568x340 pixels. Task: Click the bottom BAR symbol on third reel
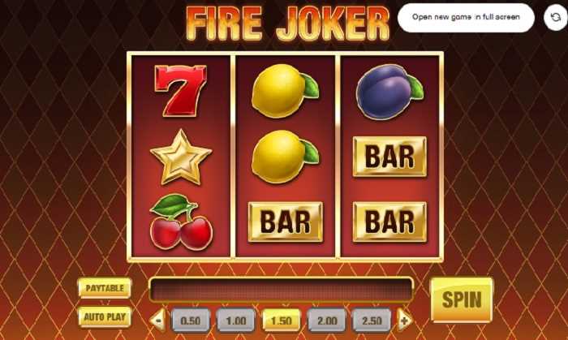click(x=389, y=222)
